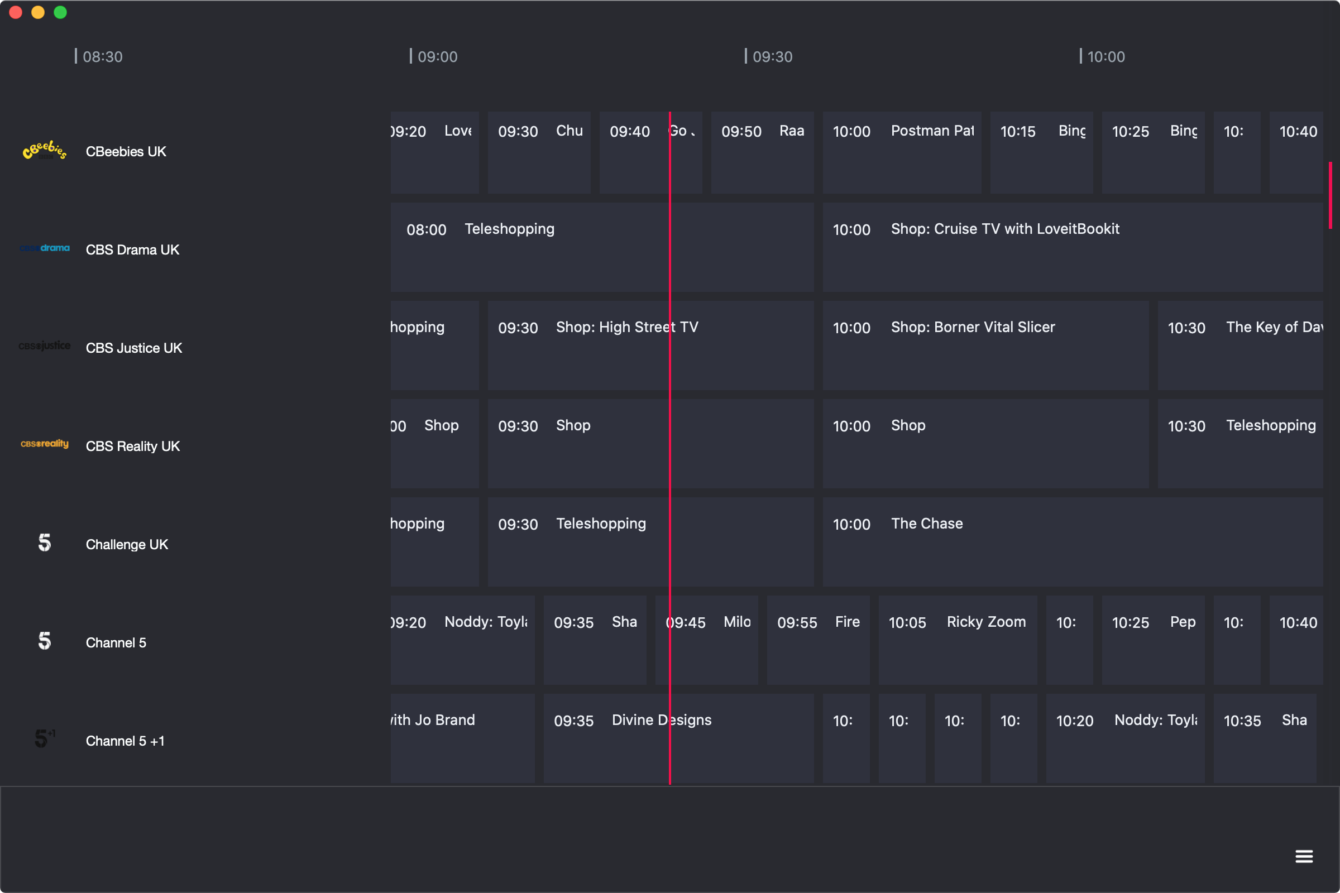Viewport: 1340px width, 893px height.
Task: Click the CBeebies channel logo
Action: (45, 151)
